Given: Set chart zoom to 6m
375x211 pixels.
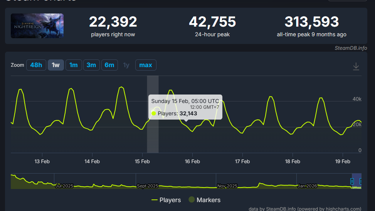Looking at the screenshot, I should (x=109, y=65).
